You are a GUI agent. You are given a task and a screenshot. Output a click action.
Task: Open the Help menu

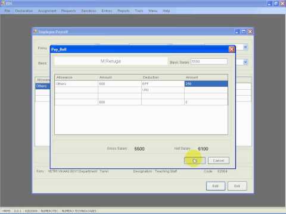coord(166,11)
